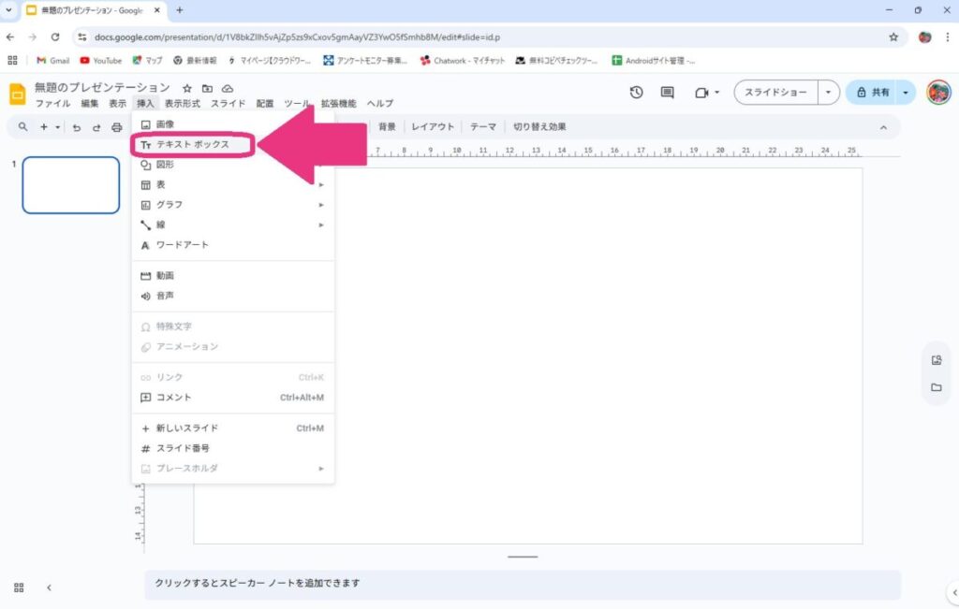
Task: Choose 図形 in insert menu
Action: point(232,165)
